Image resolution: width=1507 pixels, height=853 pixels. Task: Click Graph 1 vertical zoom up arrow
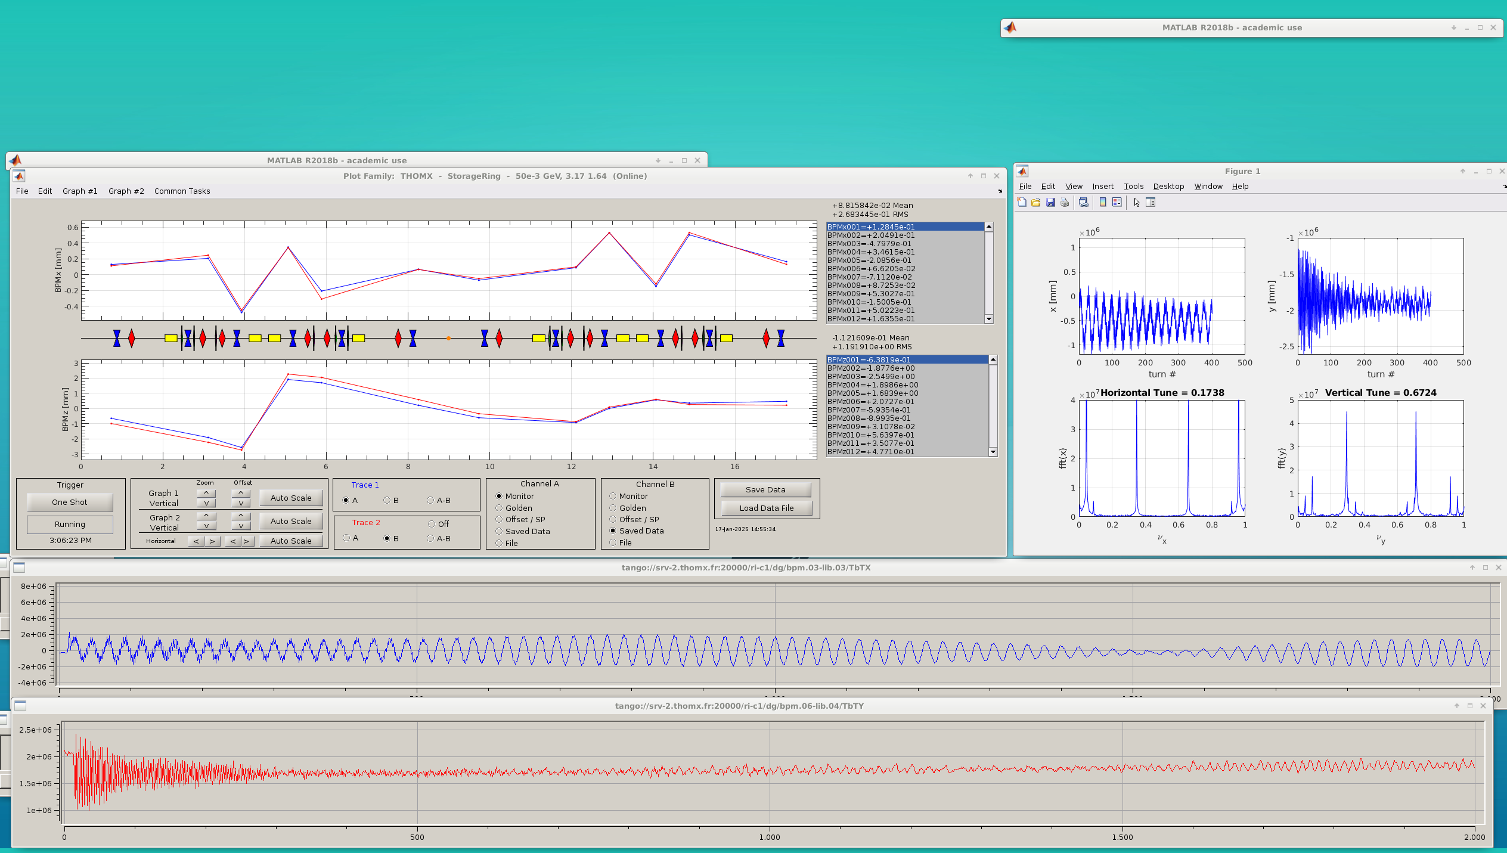(x=206, y=493)
